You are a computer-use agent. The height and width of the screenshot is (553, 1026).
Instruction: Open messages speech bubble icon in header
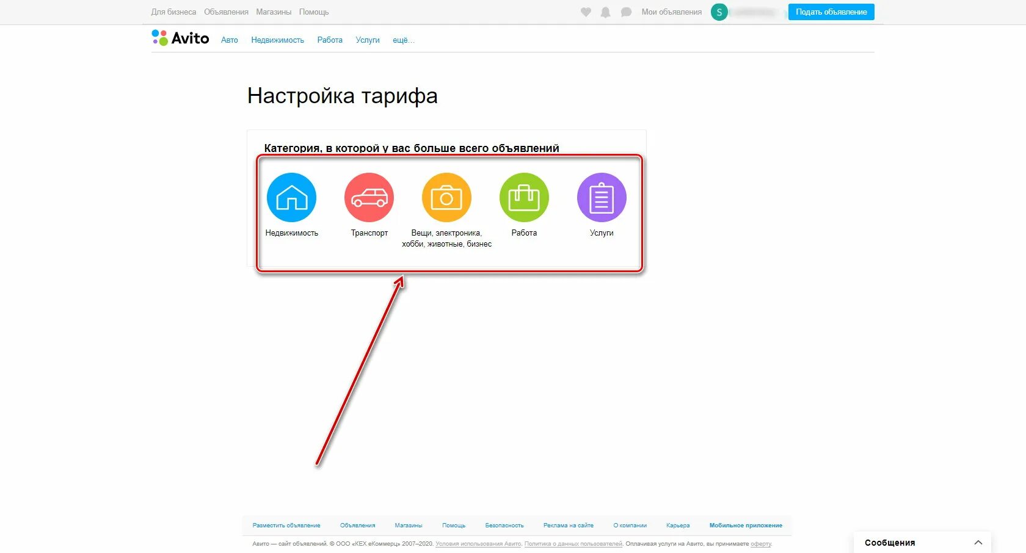click(626, 12)
